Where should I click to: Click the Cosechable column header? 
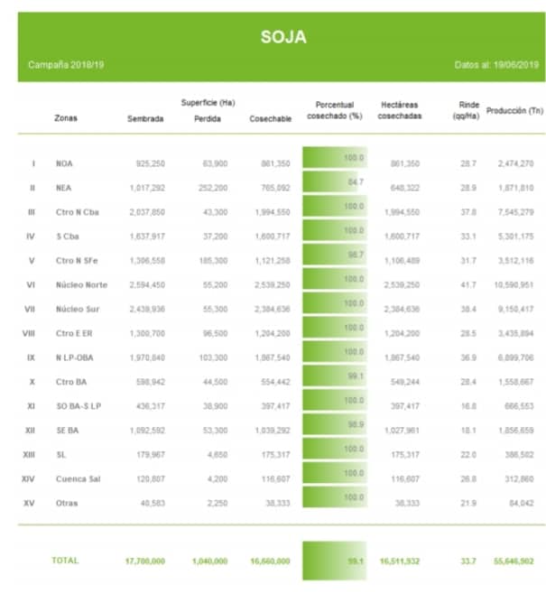pyautogui.click(x=270, y=118)
